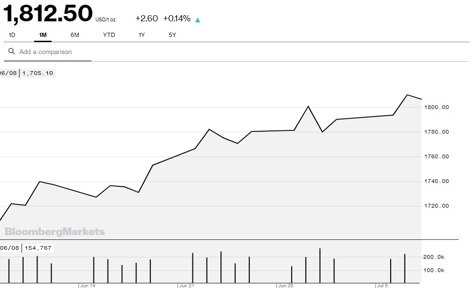This screenshot has height=292, width=475.
Task: Click the Jun 21 date axis marker
Action: [x=187, y=286]
